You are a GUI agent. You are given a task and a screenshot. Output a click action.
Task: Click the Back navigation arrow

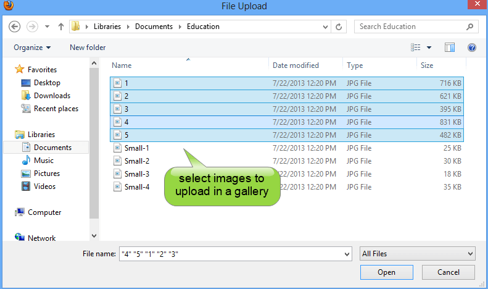tap(15, 27)
